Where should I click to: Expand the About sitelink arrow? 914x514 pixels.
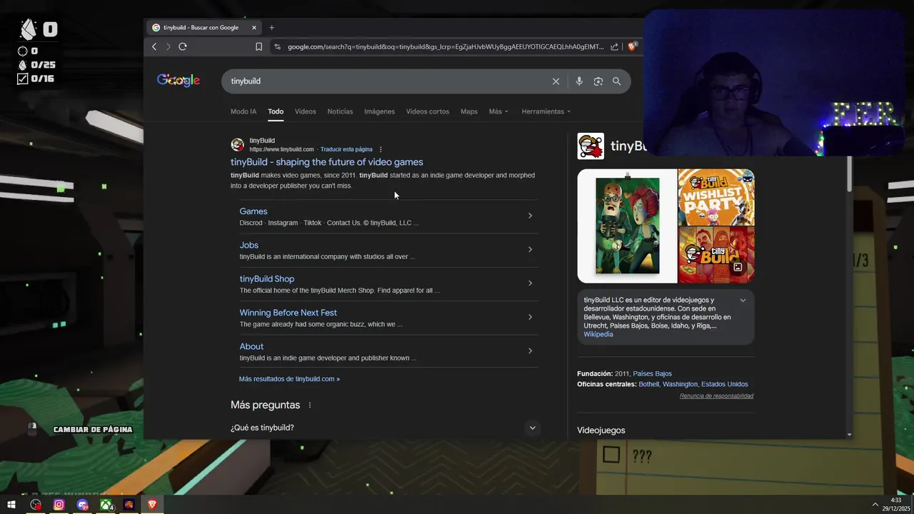pos(530,351)
